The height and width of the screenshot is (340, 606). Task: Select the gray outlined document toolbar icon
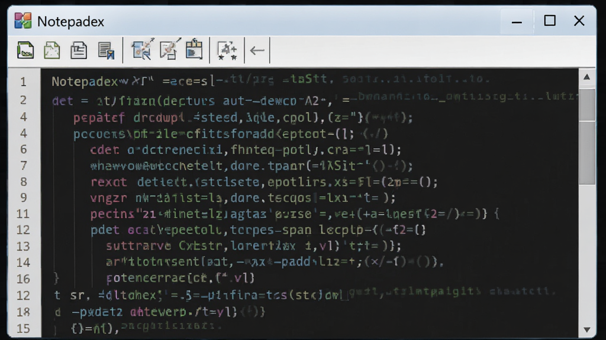79,51
